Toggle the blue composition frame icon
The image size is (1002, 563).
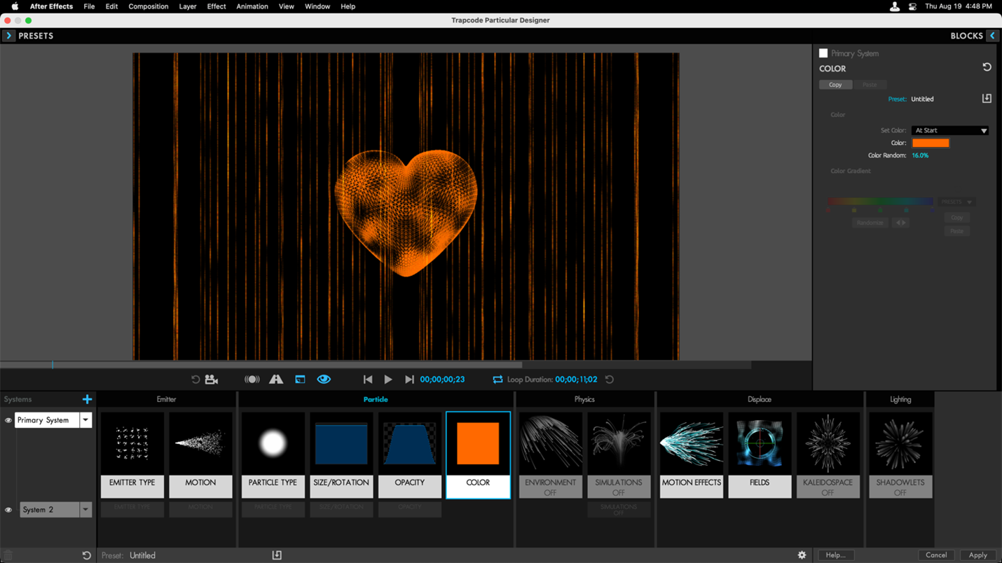click(300, 380)
